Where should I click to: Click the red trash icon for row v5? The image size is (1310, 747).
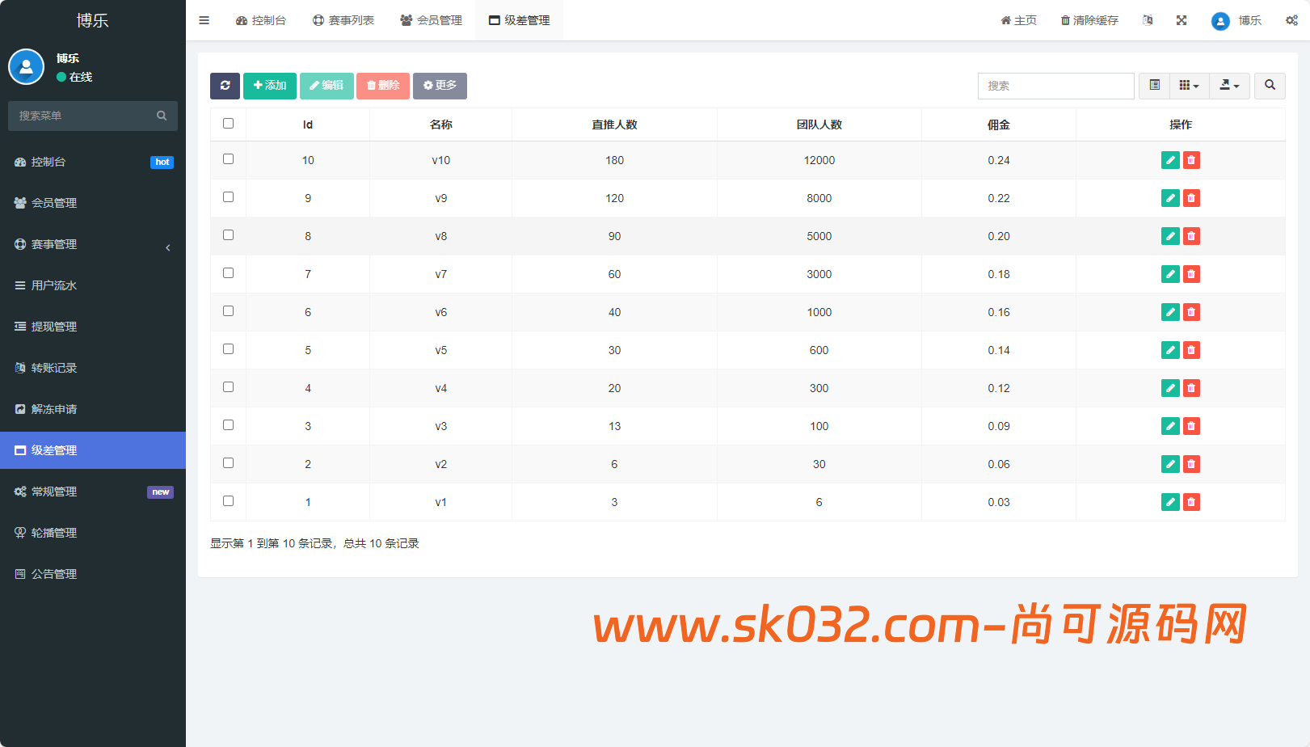[x=1191, y=350]
